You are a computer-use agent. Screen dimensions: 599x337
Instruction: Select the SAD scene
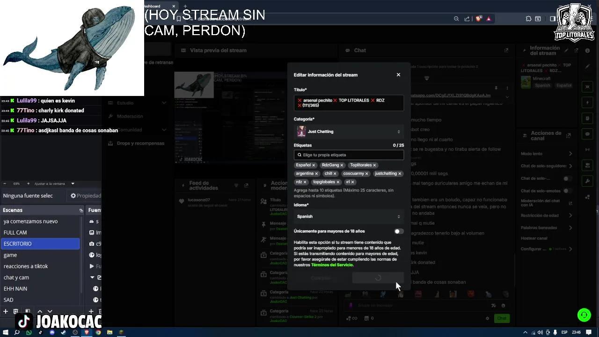coord(40,300)
